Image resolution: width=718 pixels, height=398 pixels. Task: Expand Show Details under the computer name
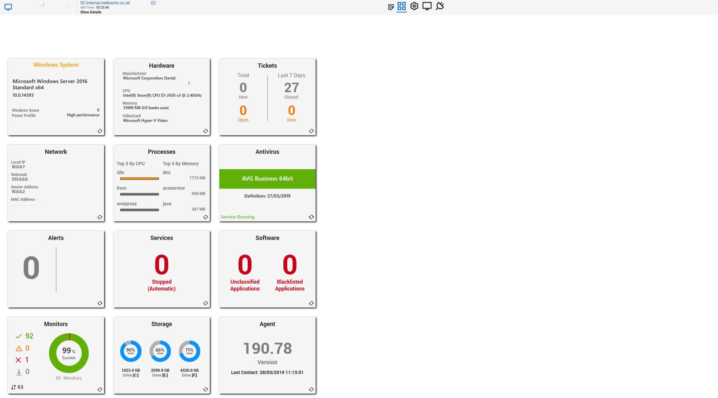point(91,12)
